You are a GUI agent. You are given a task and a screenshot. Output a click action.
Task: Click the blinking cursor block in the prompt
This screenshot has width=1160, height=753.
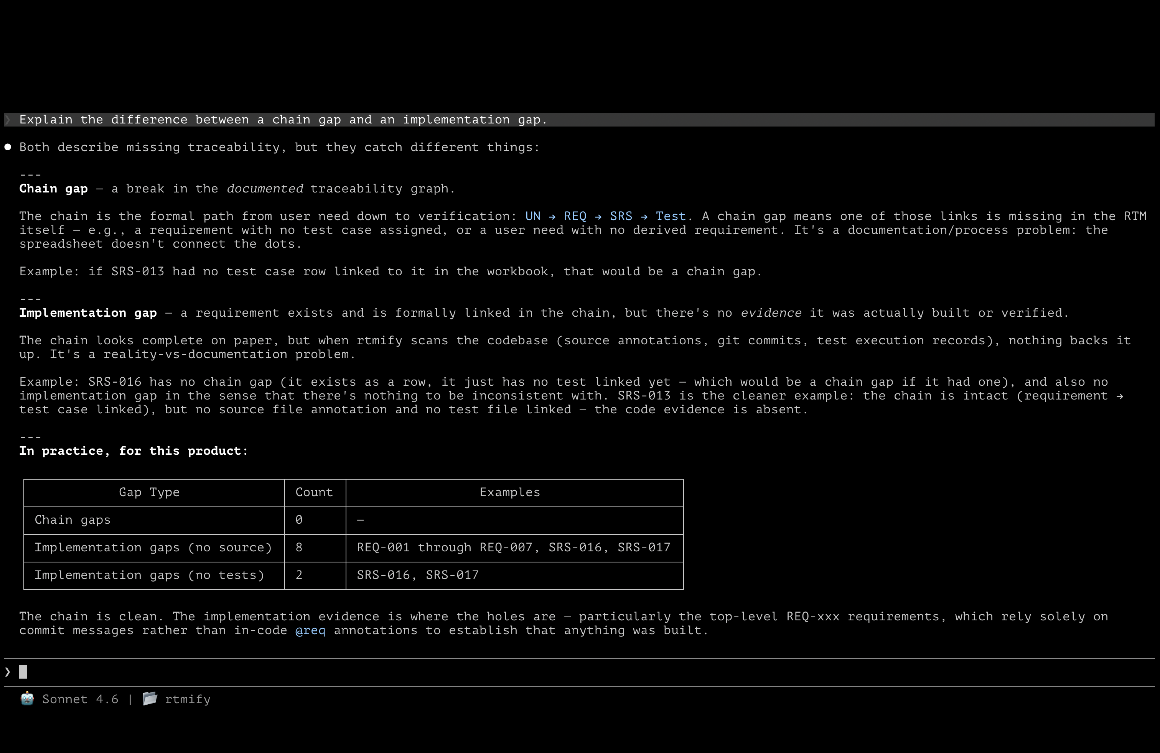point(23,672)
